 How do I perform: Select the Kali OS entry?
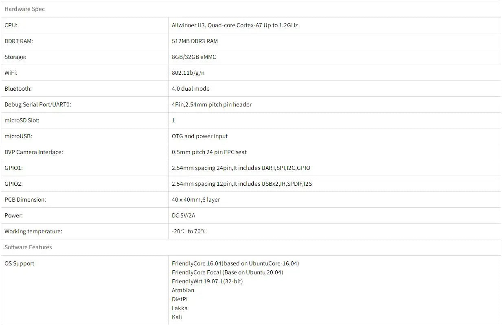pos(177,317)
